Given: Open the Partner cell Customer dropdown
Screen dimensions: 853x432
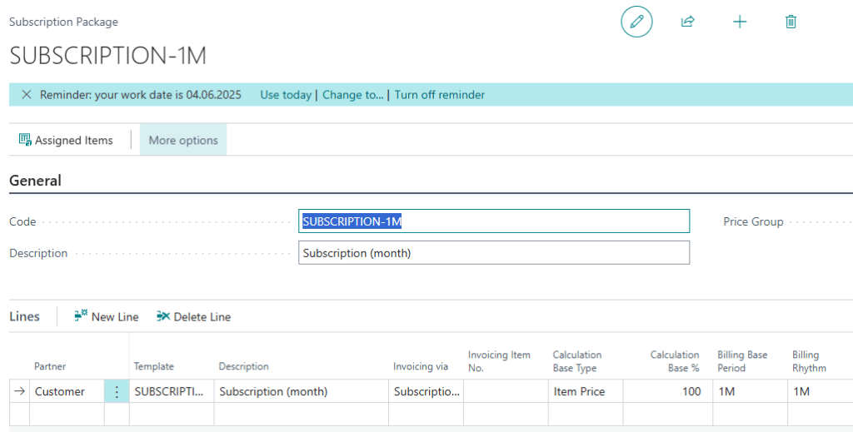Looking at the screenshot, I should coord(67,392).
